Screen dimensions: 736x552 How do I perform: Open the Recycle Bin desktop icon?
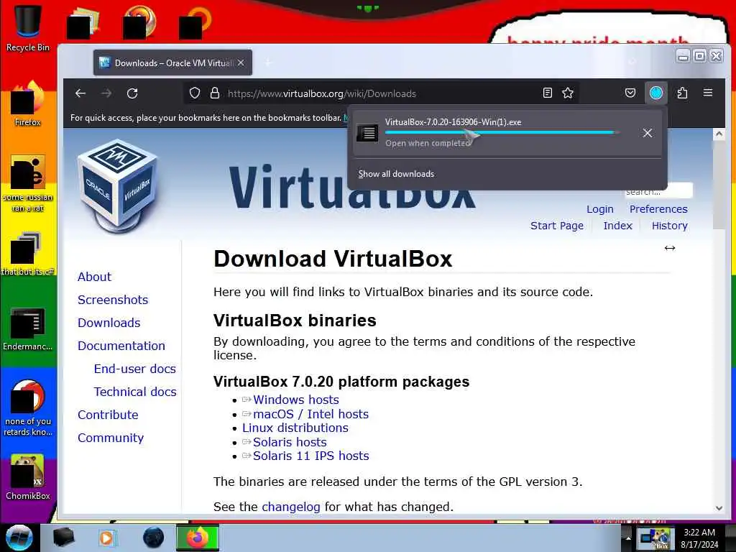[28, 27]
